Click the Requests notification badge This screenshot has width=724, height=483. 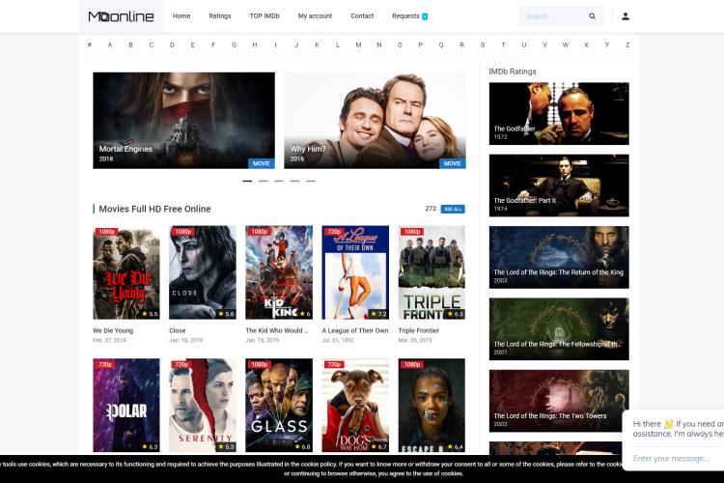(x=425, y=16)
